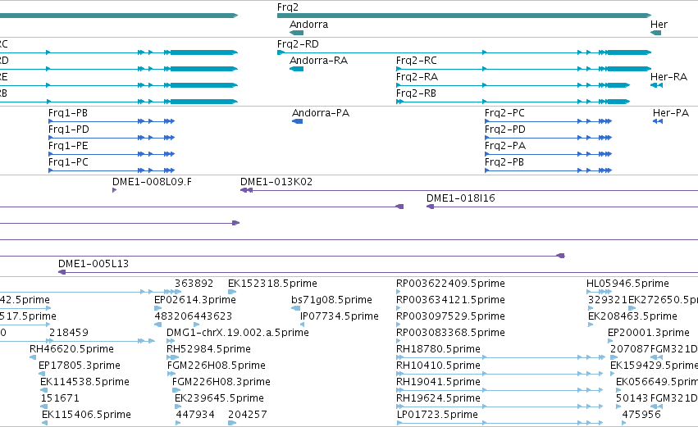Open the Frq2-PD label

point(504,129)
